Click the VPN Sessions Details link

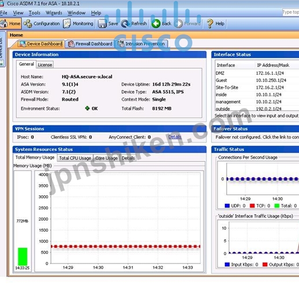tap(175, 137)
